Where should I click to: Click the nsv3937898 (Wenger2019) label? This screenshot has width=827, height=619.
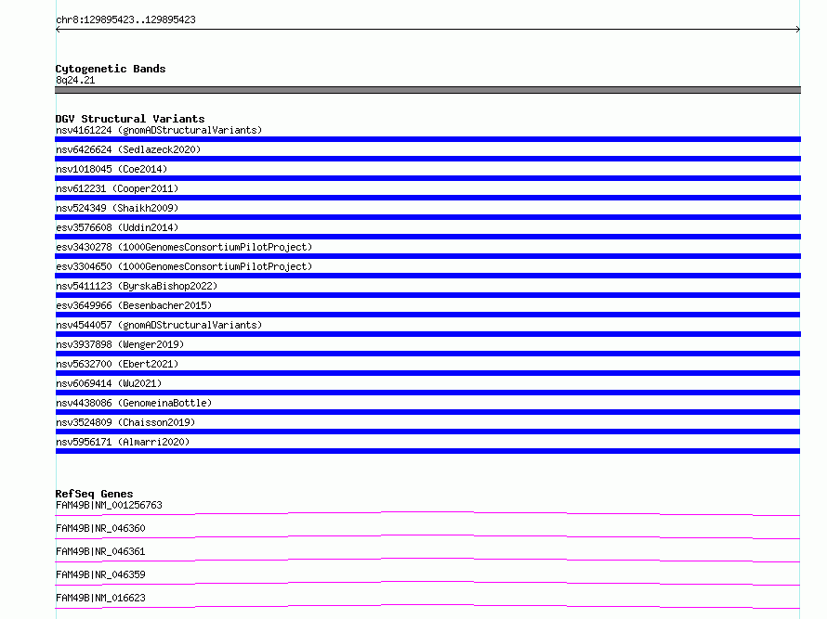pos(120,344)
